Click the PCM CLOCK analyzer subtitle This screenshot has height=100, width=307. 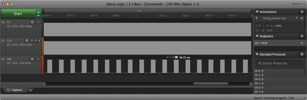tap(19, 45)
